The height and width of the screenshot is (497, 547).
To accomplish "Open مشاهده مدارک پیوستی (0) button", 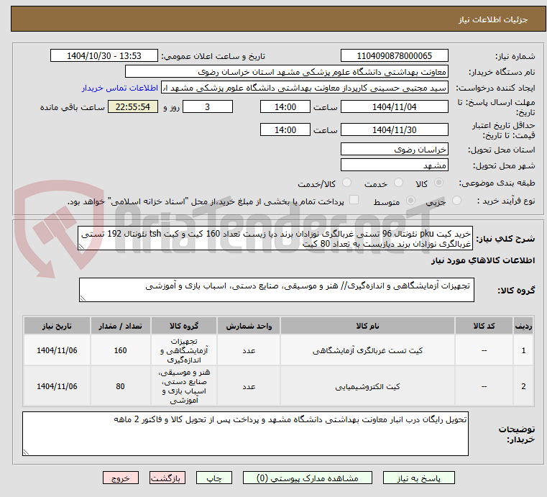I will click(308, 478).
